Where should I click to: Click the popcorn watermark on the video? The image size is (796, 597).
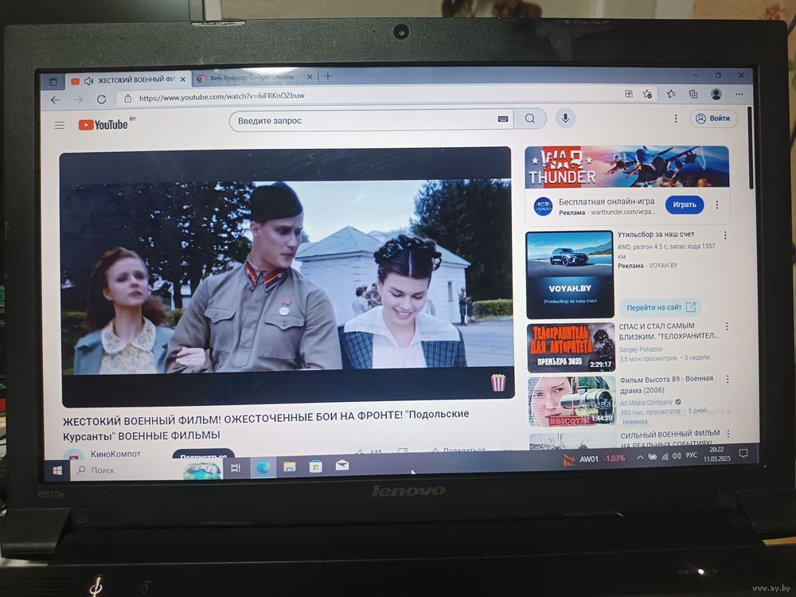tap(498, 382)
